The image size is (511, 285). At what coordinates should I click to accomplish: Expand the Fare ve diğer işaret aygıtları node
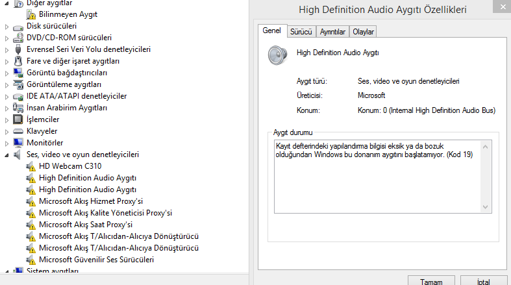[x=7, y=61]
